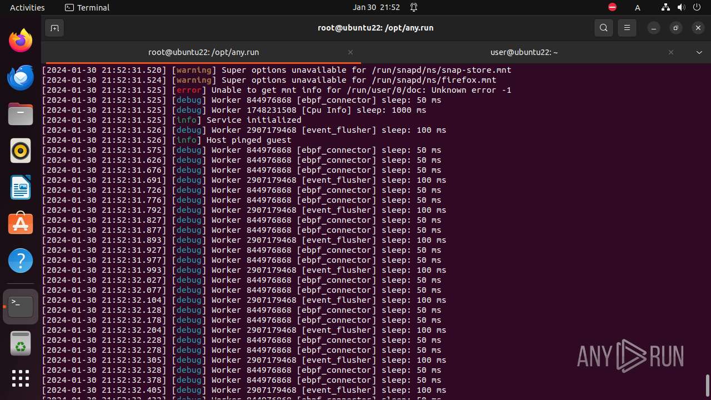
Task: Minimize the terminal window
Action: pos(654,28)
